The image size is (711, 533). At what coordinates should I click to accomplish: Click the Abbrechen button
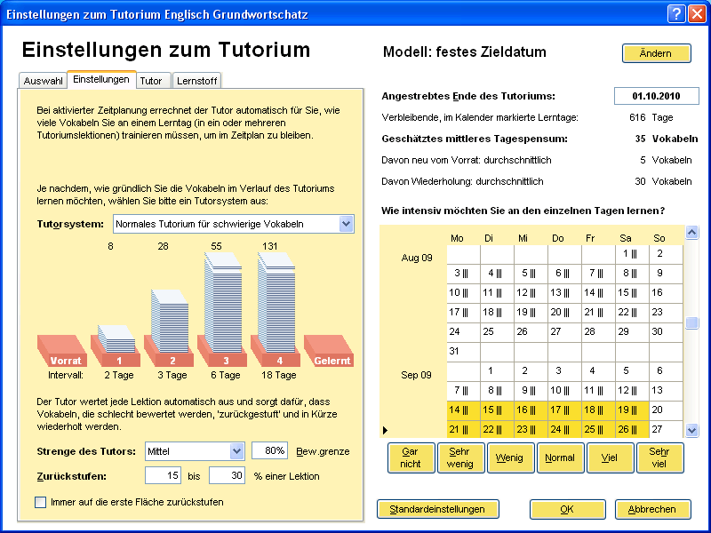(x=653, y=509)
